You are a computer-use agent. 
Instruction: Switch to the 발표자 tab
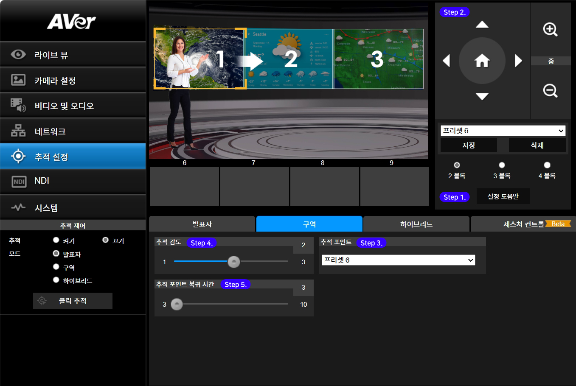point(202,224)
